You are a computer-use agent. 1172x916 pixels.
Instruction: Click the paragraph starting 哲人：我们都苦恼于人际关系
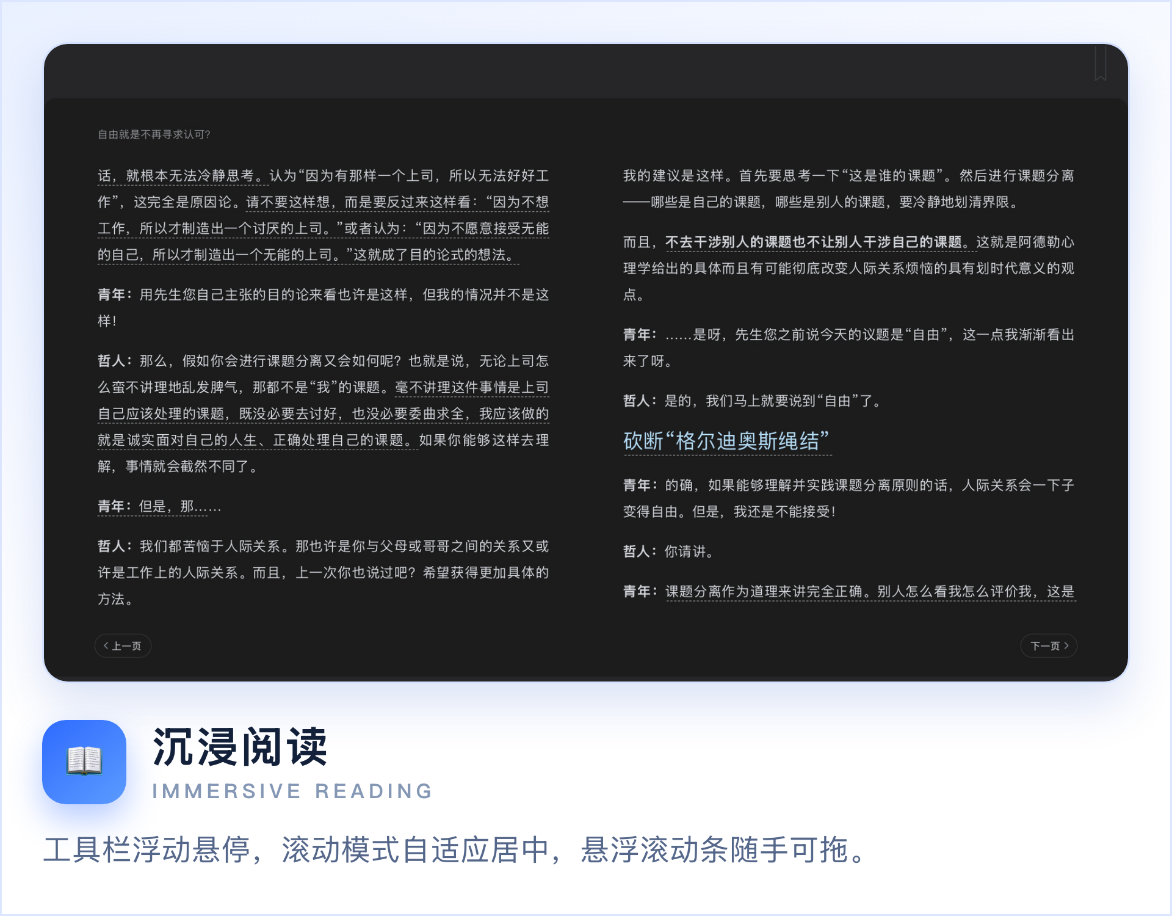(324, 572)
